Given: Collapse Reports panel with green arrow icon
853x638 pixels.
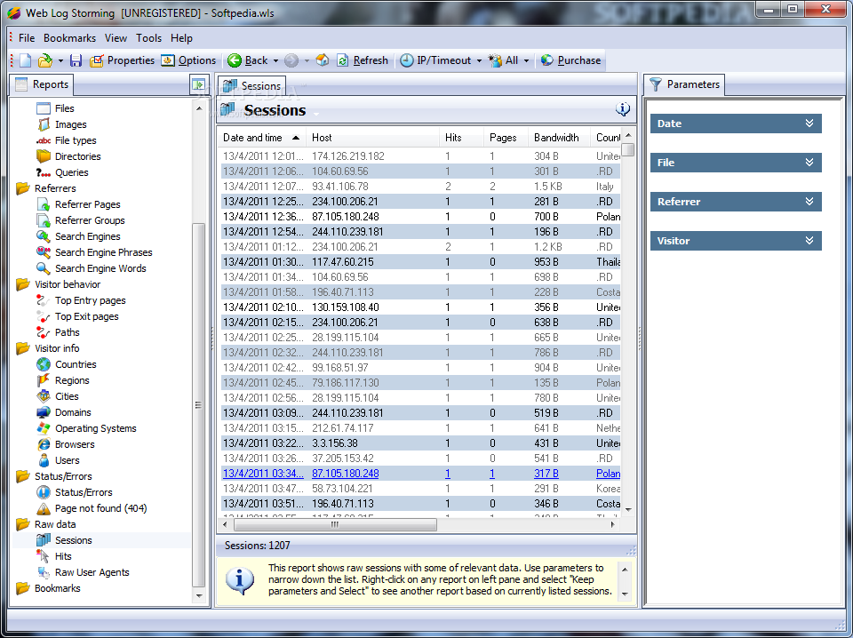Looking at the screenshot, I should pyautogui.click(x=198, y=84).
